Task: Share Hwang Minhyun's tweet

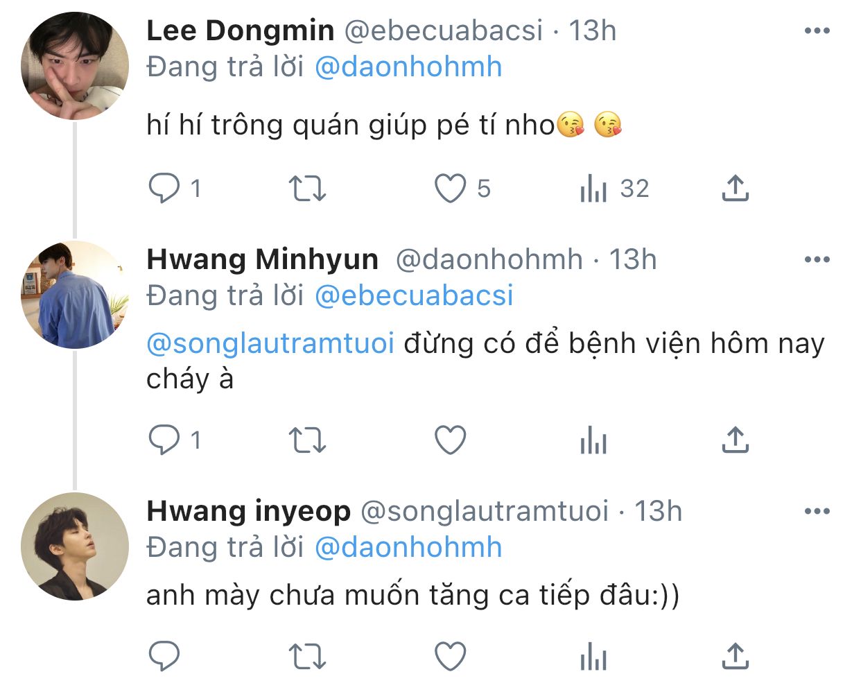Action: point(736,440)
